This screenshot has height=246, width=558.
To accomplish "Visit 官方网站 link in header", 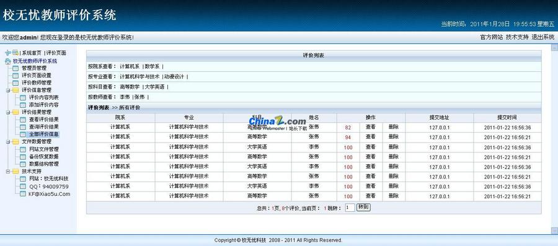I will click(x=492, y=37).
